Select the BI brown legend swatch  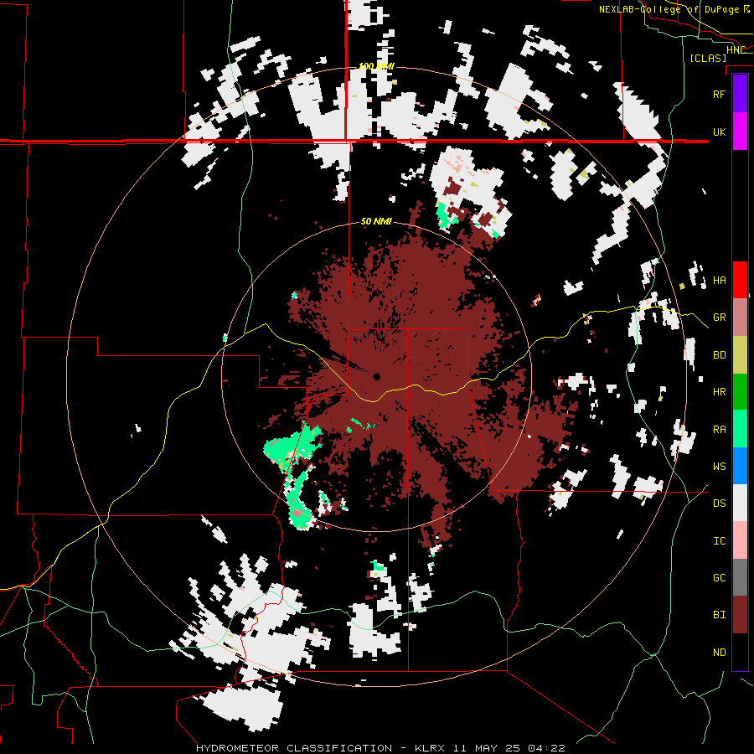(x=740, y=615)
